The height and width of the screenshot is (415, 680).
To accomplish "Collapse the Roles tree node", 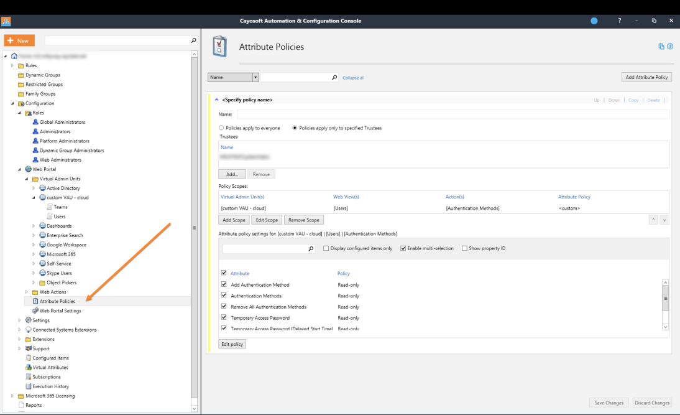I will pyautogui.click(x=19, y=113).
